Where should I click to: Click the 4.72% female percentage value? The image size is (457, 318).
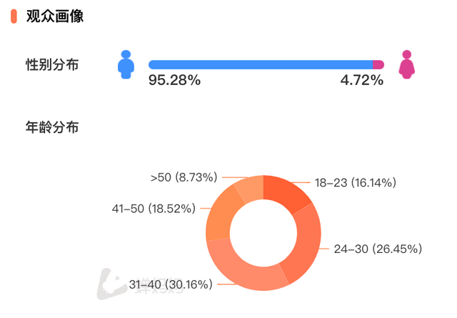pos(362,80)
